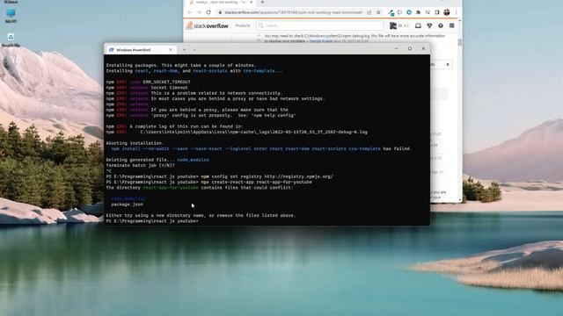Maximize the Windows PowerShell window
Viewport: 563px width, 316px height.
coord(410,48)
